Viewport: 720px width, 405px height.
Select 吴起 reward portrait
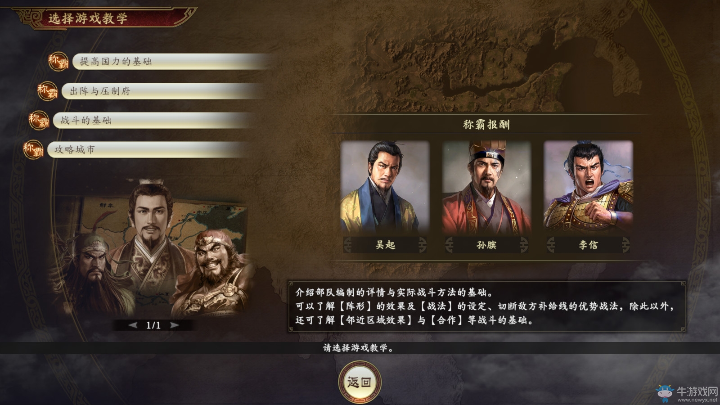(385, 188)
